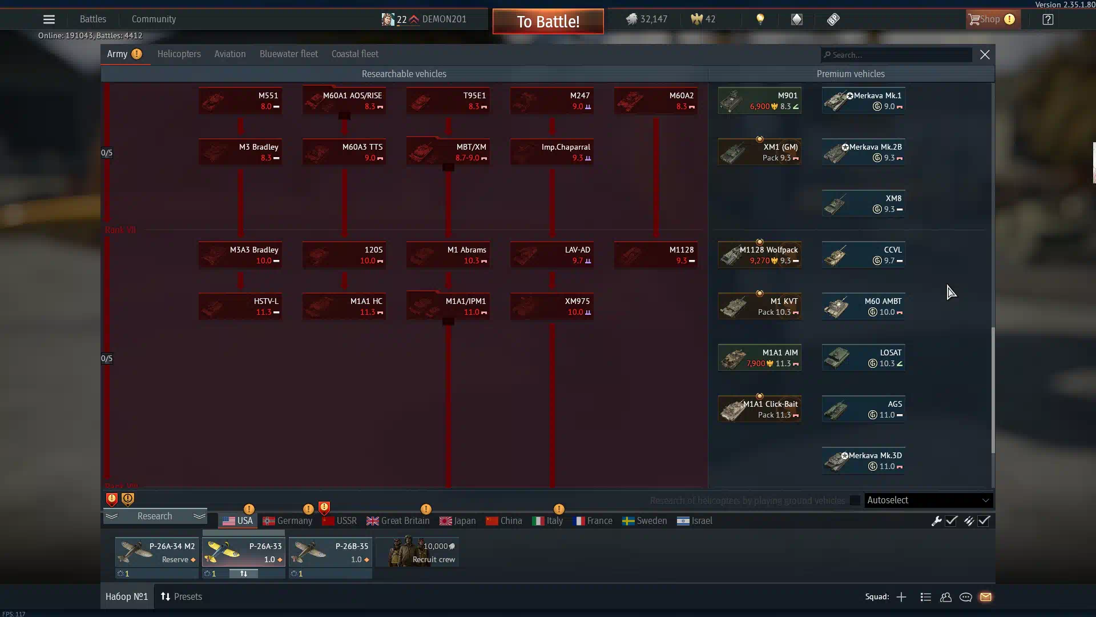Select the France nation
Image resolution: width=1096 pixels, height=617 pixels.
click(x=593, y=521)
